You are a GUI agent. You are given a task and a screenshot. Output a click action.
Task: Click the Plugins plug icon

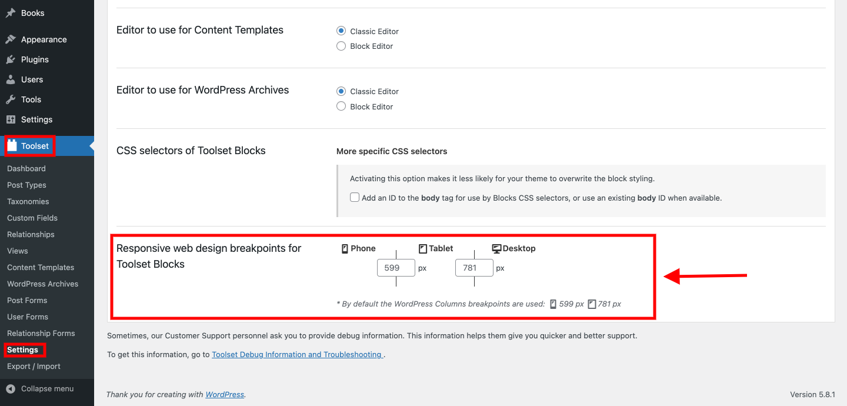coord(11,59)
